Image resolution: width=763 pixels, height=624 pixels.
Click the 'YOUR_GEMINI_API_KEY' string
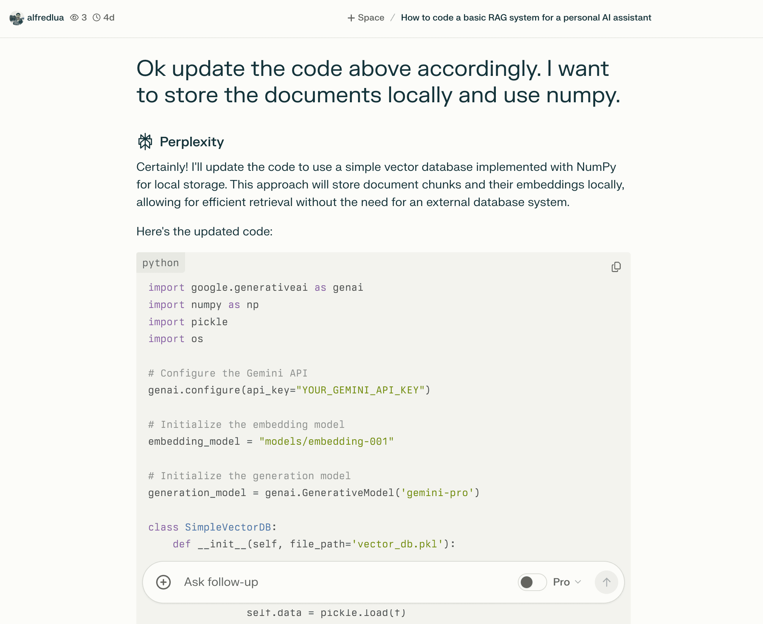(361, 390)
